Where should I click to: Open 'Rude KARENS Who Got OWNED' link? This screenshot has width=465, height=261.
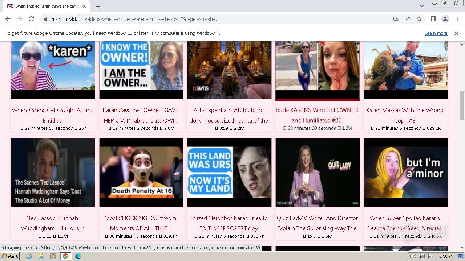(317, 115)
